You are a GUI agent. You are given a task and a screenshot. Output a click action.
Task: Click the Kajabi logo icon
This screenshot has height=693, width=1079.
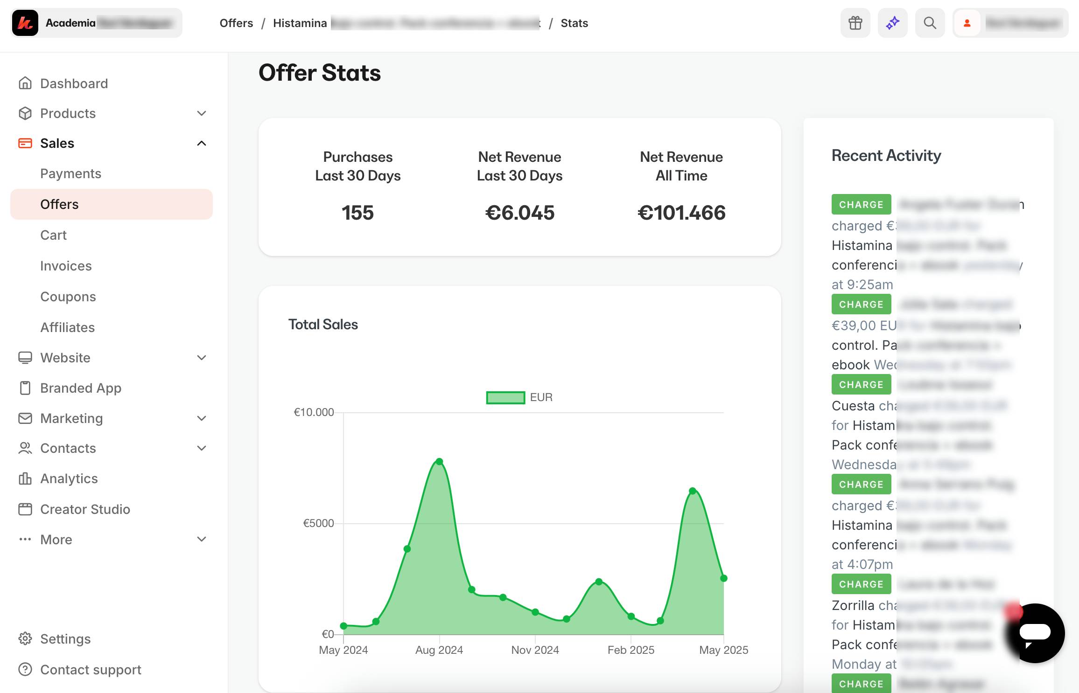[25, 23]
